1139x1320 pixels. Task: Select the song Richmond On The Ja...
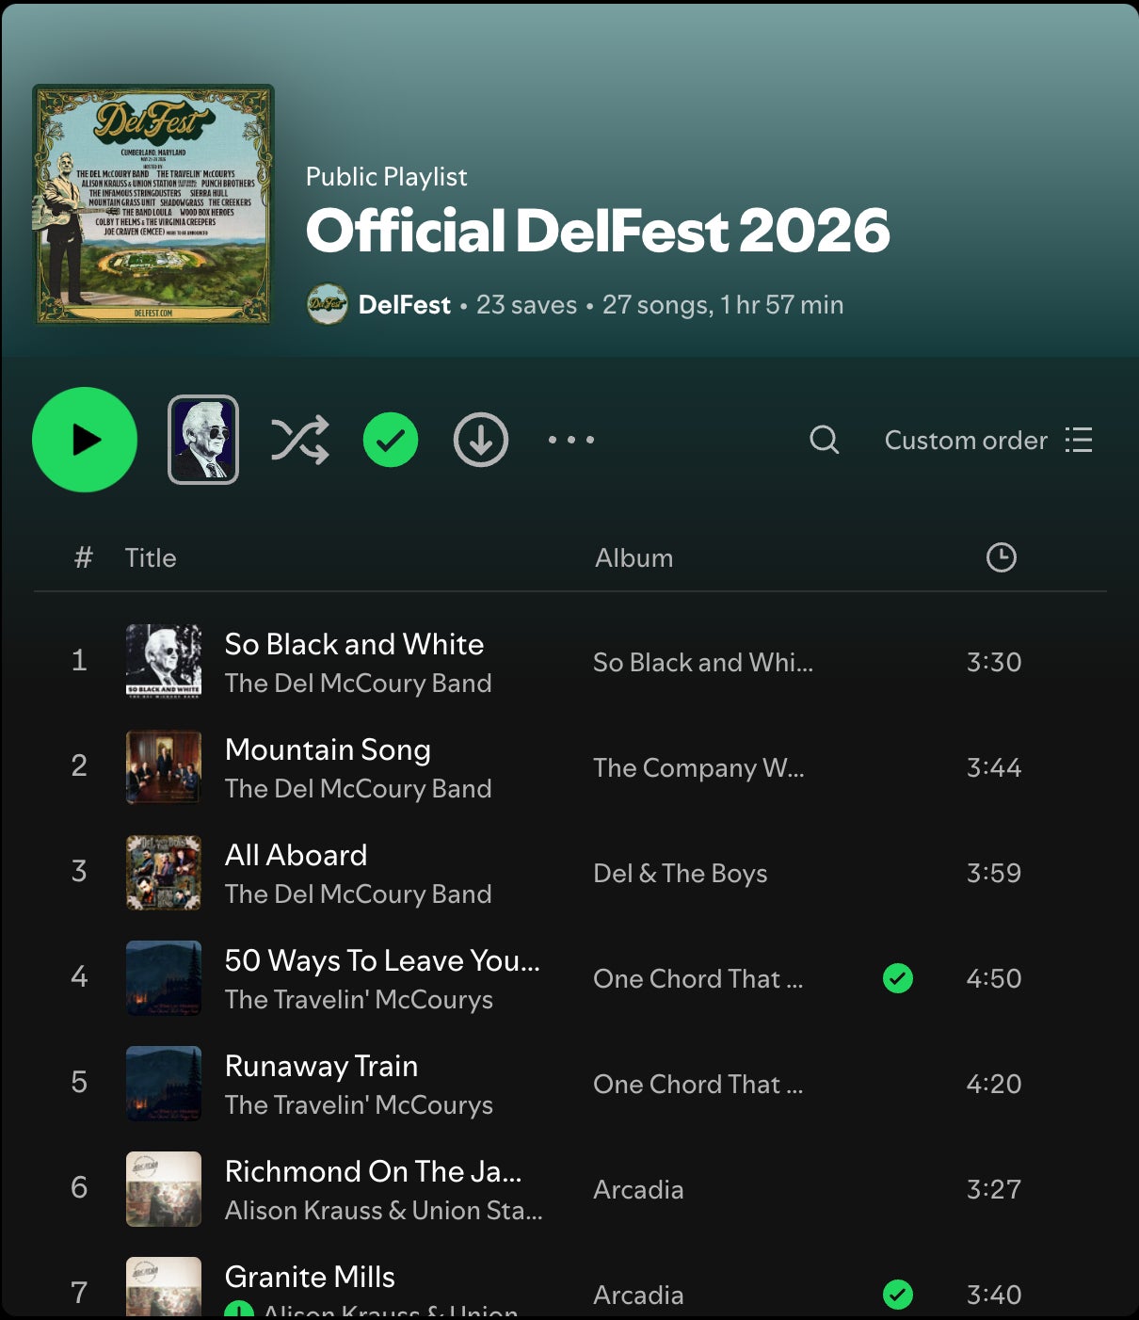click(x=373, y=1171)
